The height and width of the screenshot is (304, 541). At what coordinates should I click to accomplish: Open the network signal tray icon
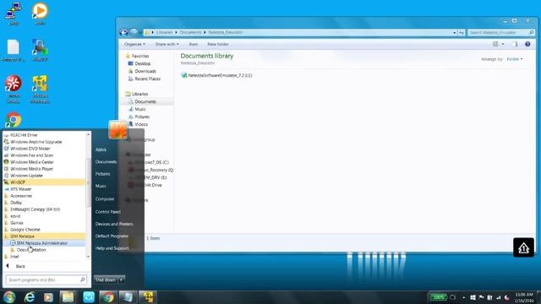click(498, 297)
